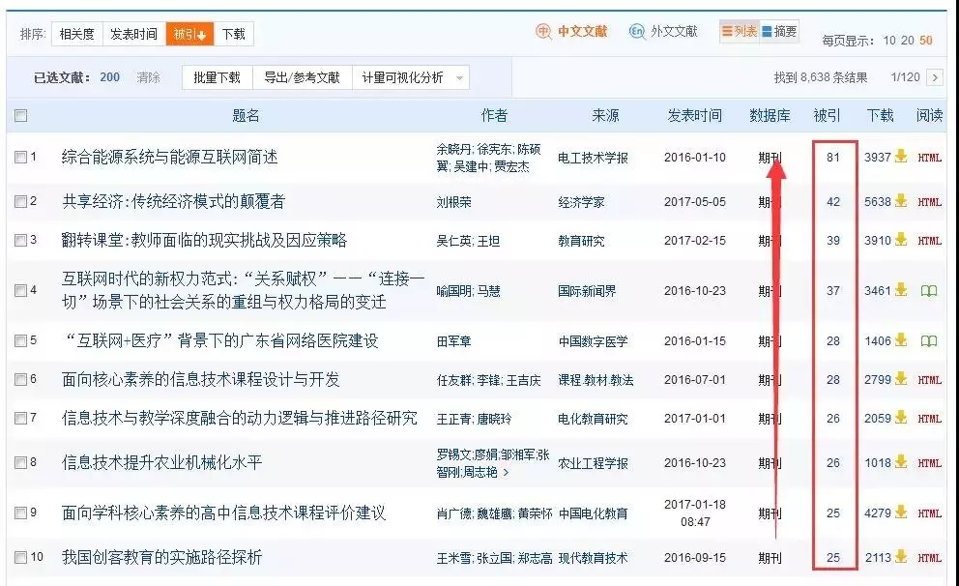Check the box for row 9
Screen dimensions: 959x586
pyautogui.click(x=21, y=513)
